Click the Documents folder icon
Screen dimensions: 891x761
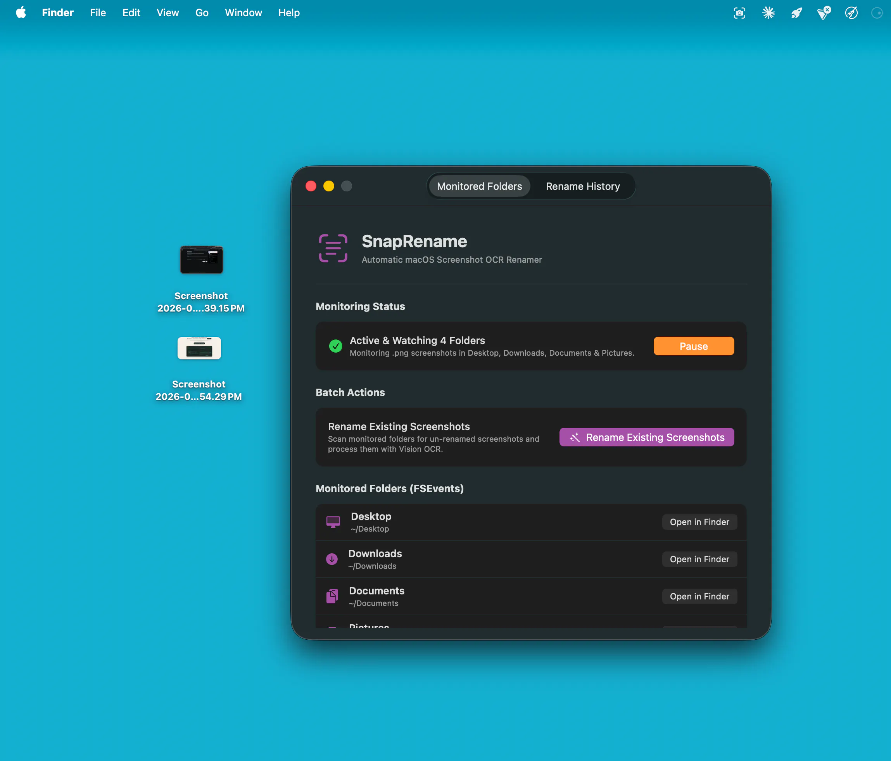point(332,596)
